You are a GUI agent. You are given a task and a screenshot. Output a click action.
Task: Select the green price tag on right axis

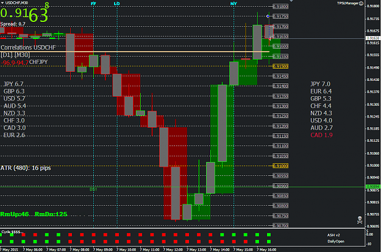click(373, 186)
